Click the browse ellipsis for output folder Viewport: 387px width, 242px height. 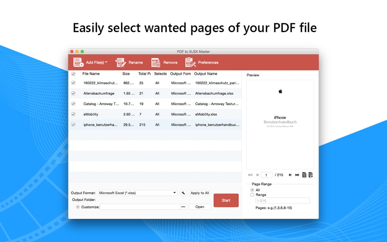pos(183,207)
